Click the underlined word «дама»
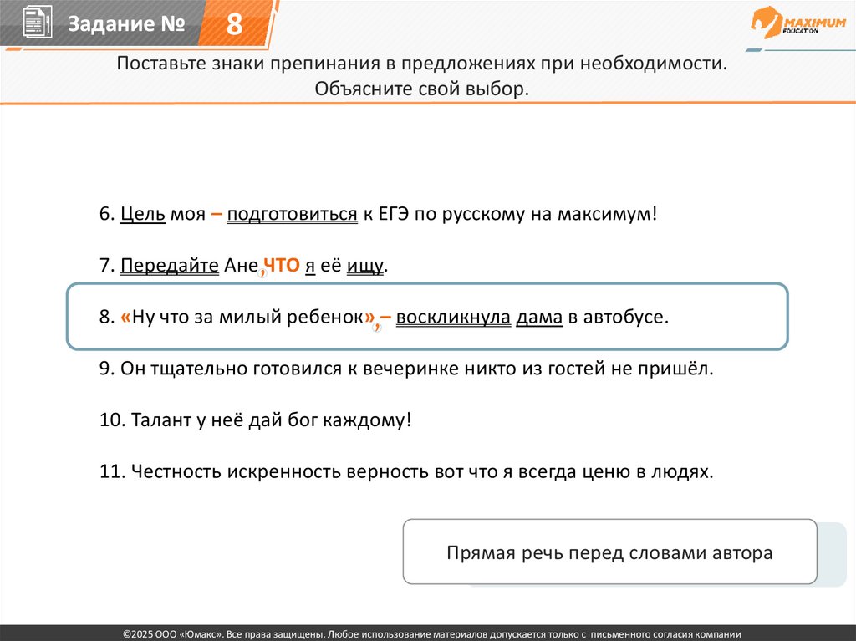The height and width of the screenshot is (641, 856). point(539,318)
